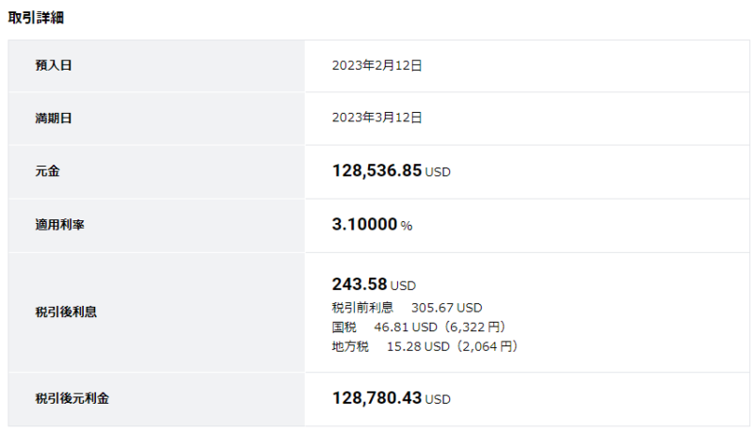Click the 適用利率 row label
Image resolution: width=753 pixels, height=431 pixels.
60,226
